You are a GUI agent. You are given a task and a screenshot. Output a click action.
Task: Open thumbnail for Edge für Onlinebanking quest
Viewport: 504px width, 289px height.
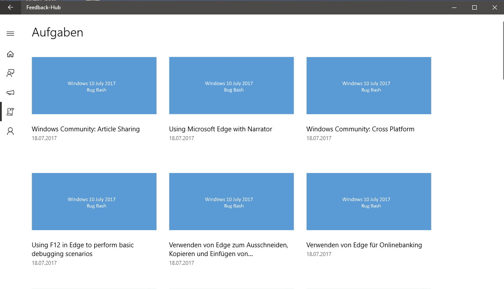369,202
